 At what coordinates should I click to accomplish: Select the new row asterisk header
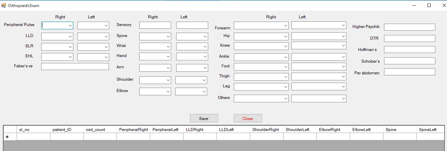(10, 137)
